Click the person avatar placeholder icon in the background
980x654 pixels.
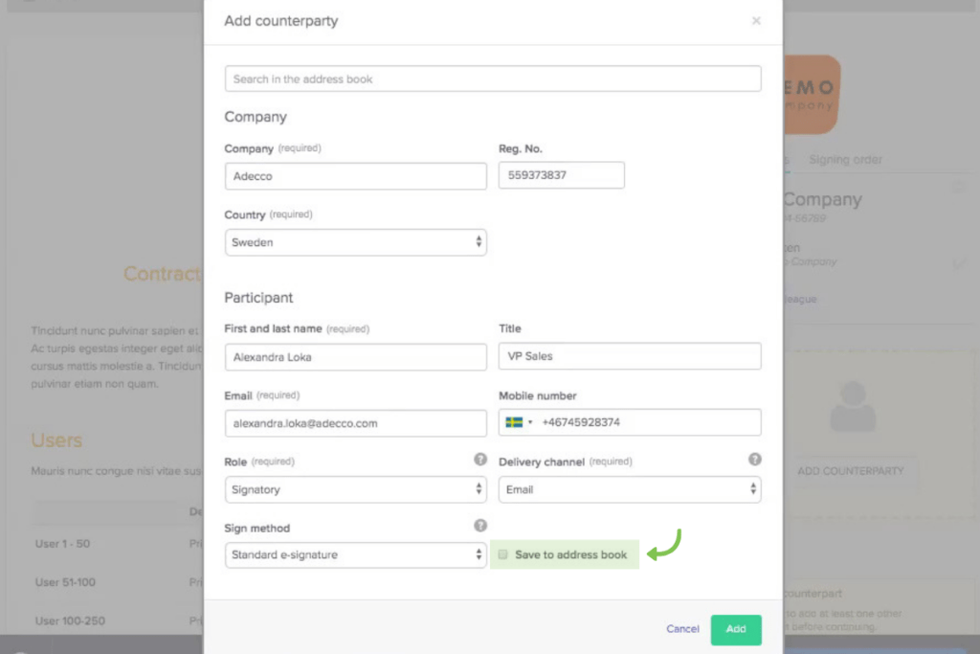coord(853,407)
